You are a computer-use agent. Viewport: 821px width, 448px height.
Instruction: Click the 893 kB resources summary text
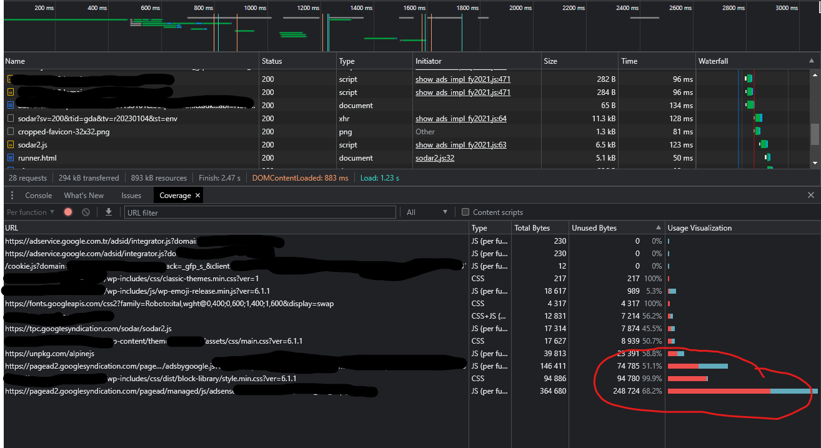[x=159, y=178]
